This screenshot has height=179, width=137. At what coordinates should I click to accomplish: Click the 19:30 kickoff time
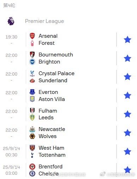(x=11, y=37)
